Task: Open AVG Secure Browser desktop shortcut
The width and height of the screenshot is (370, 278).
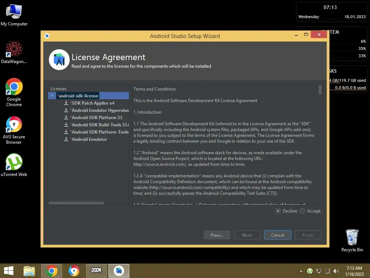Action: (x=14, y=130)
